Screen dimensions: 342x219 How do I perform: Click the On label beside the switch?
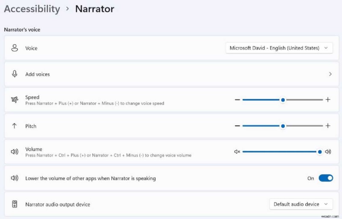click(311, 178)
